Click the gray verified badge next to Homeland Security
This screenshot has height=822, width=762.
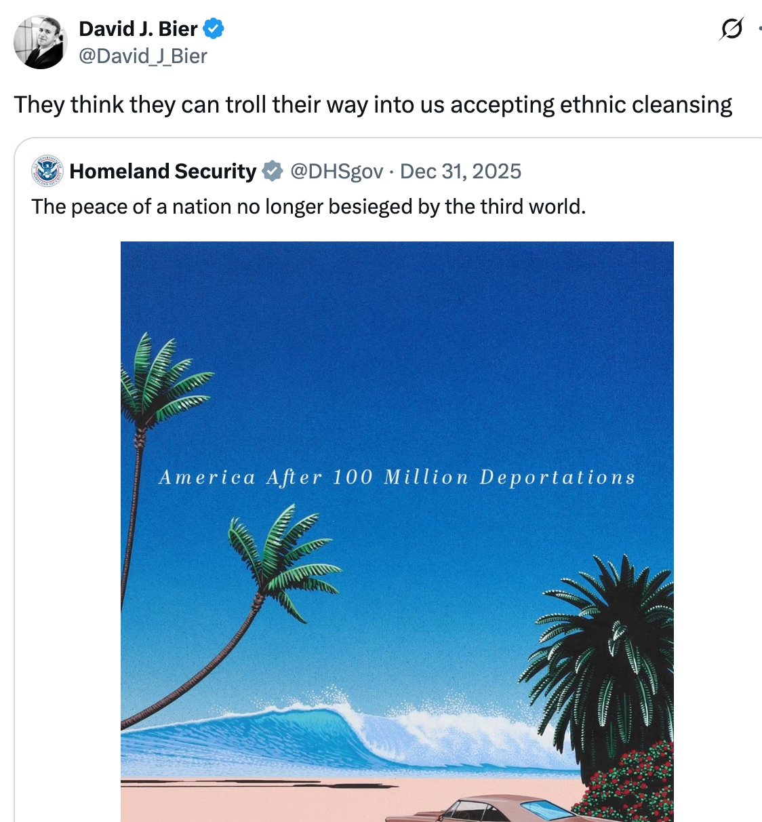273,172
